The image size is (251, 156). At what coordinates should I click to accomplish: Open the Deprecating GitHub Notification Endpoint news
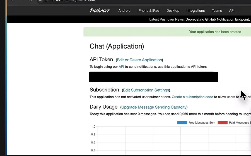218,19
